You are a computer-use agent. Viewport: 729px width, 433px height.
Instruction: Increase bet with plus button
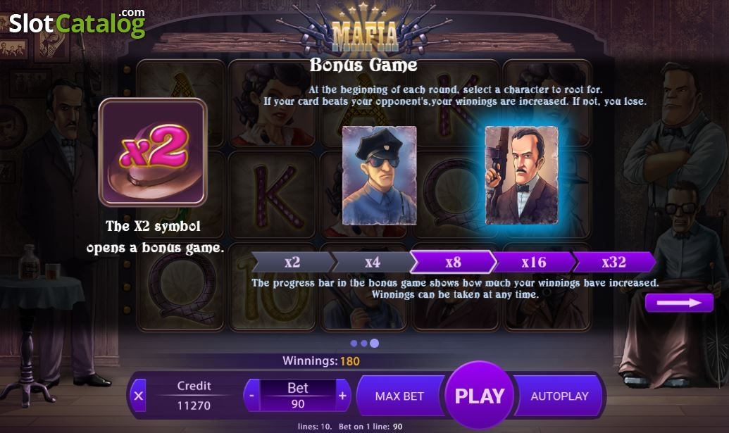click(x=342, y=396)
